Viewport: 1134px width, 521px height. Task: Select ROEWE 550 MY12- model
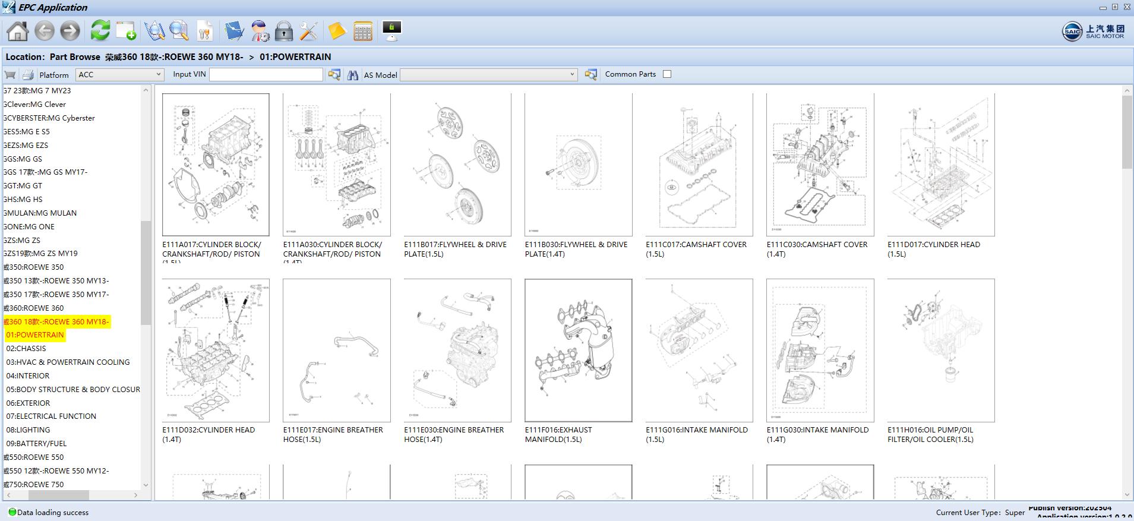56,471
